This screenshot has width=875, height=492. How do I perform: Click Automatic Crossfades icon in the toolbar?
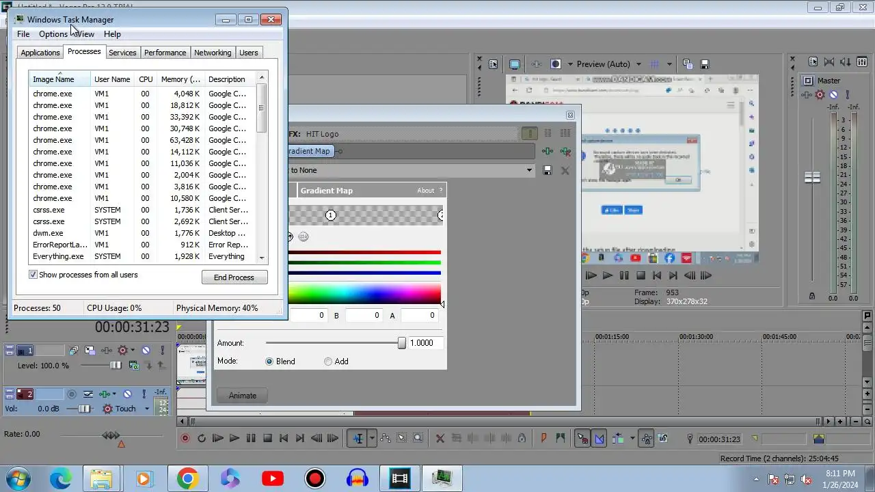600,438
